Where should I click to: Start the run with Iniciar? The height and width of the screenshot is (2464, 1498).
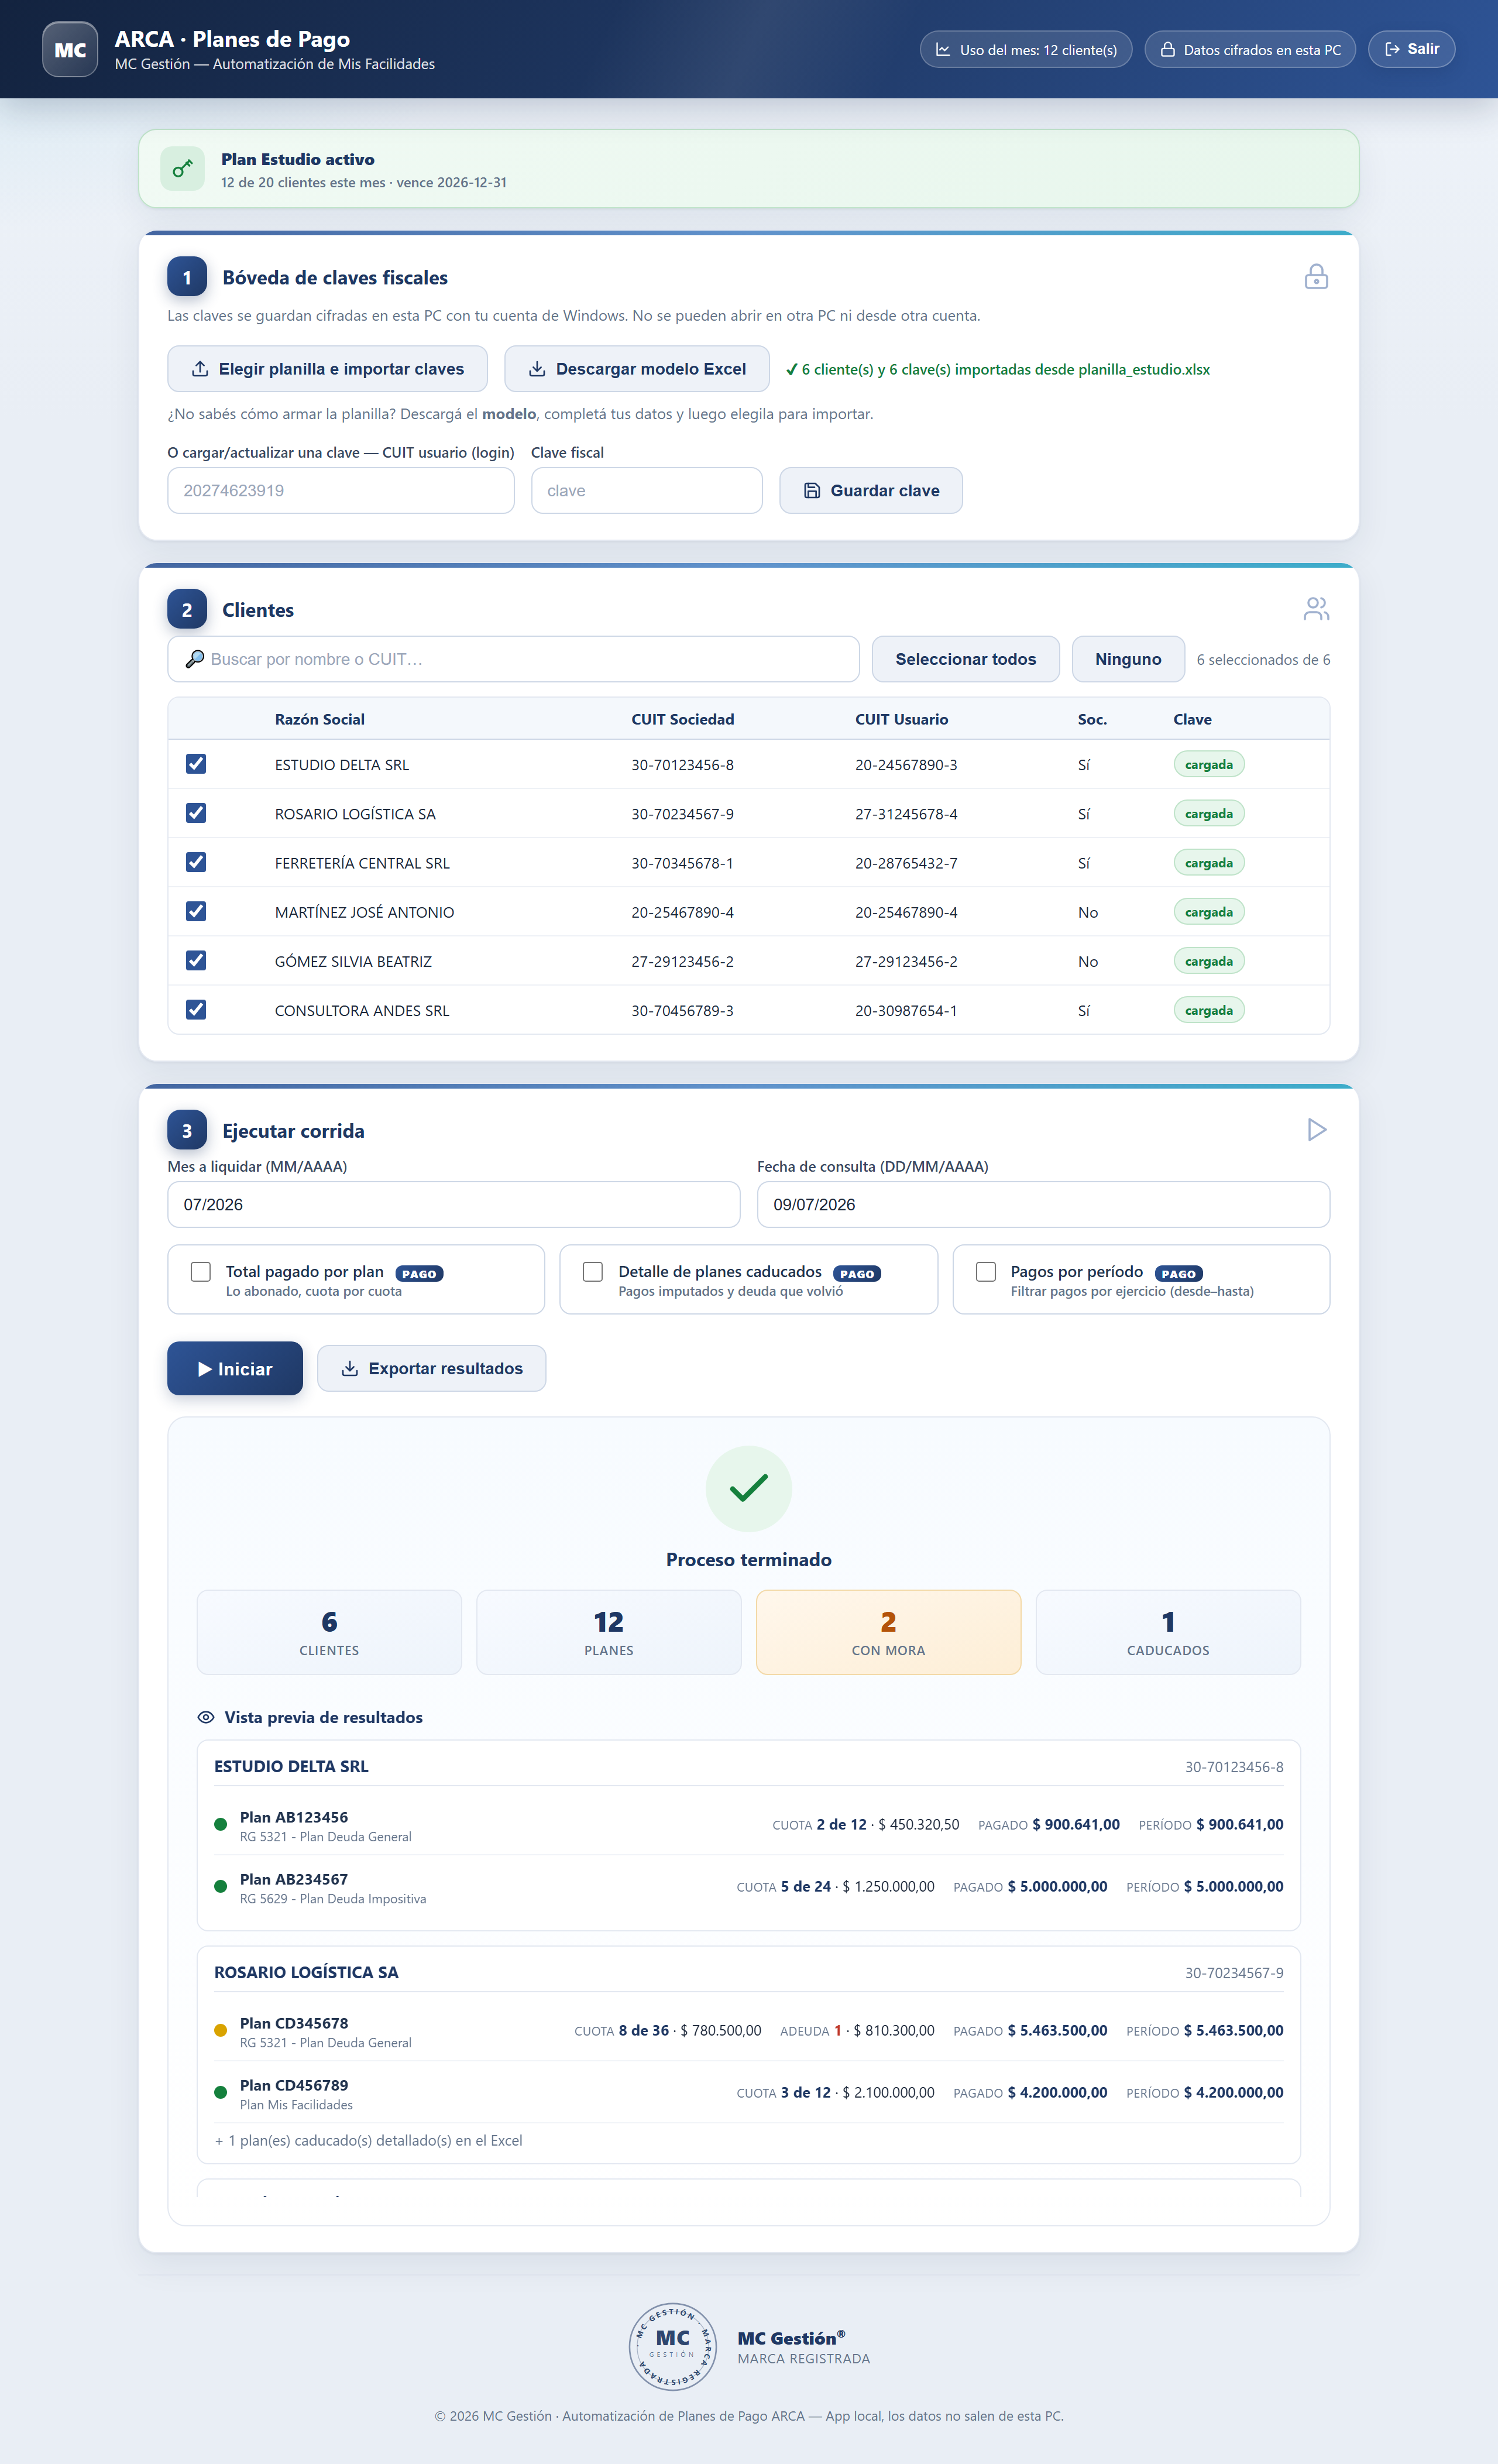pyautogui.click(x=235, y=1369)
